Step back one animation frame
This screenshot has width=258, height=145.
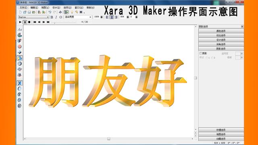[x=39, y=22]
